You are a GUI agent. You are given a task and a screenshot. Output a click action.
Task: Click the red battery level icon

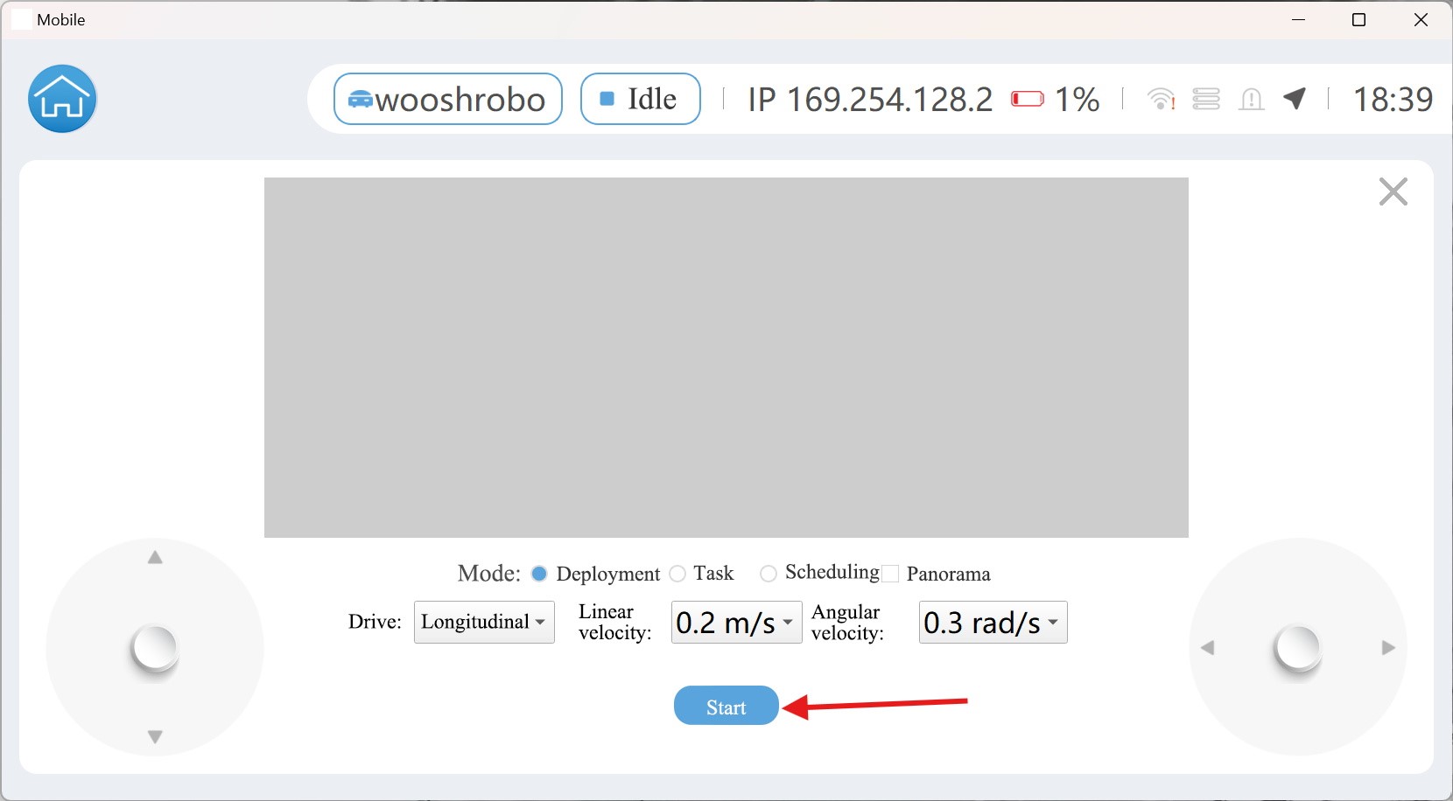coord(1027,99)
